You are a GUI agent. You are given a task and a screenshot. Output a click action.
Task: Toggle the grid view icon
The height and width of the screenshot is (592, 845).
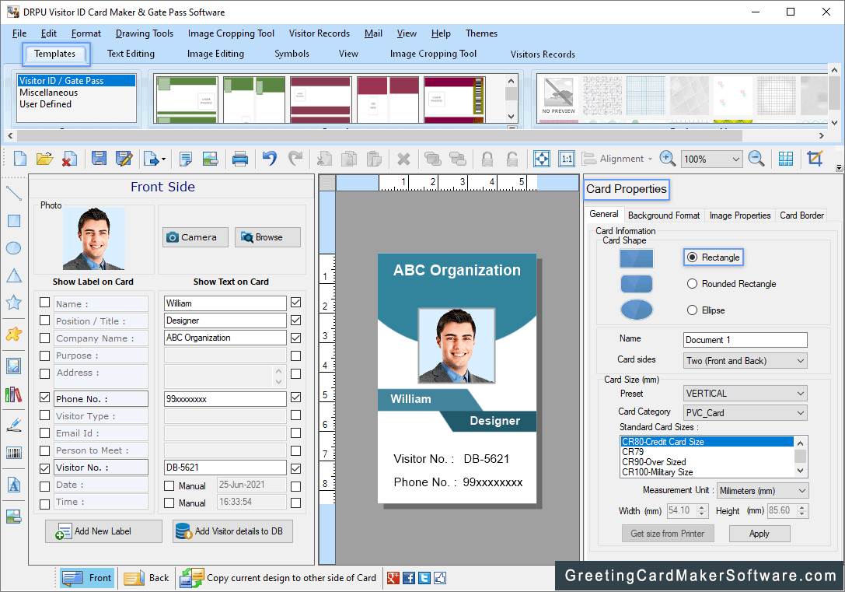pos(786,159)
